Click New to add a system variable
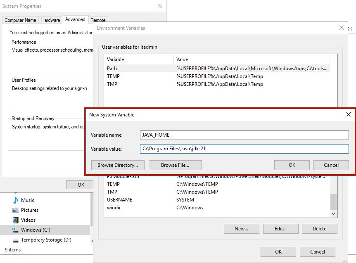 coord(241,228)
